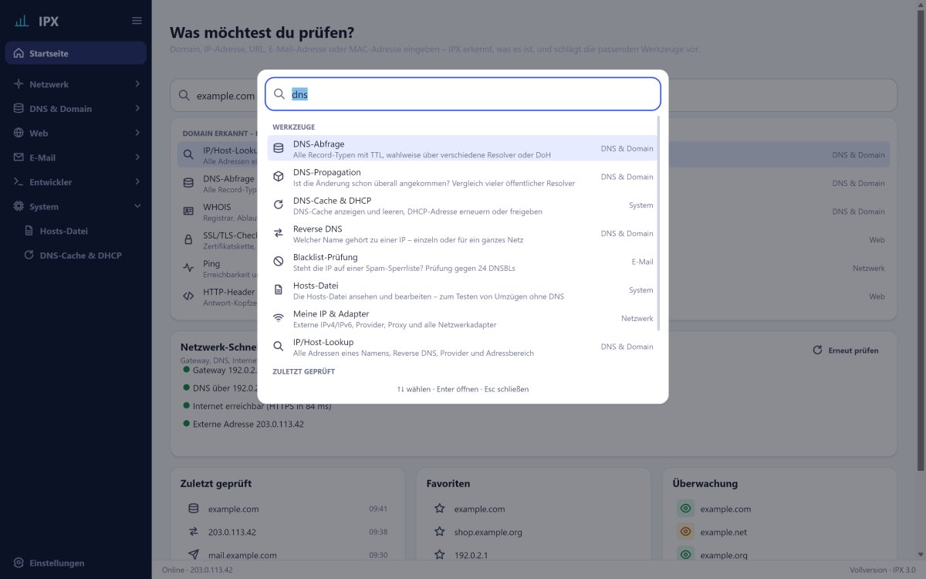
Task: Click the Wi-Fi icon for Meine IP & Adapter
Action: click(279, 318)
